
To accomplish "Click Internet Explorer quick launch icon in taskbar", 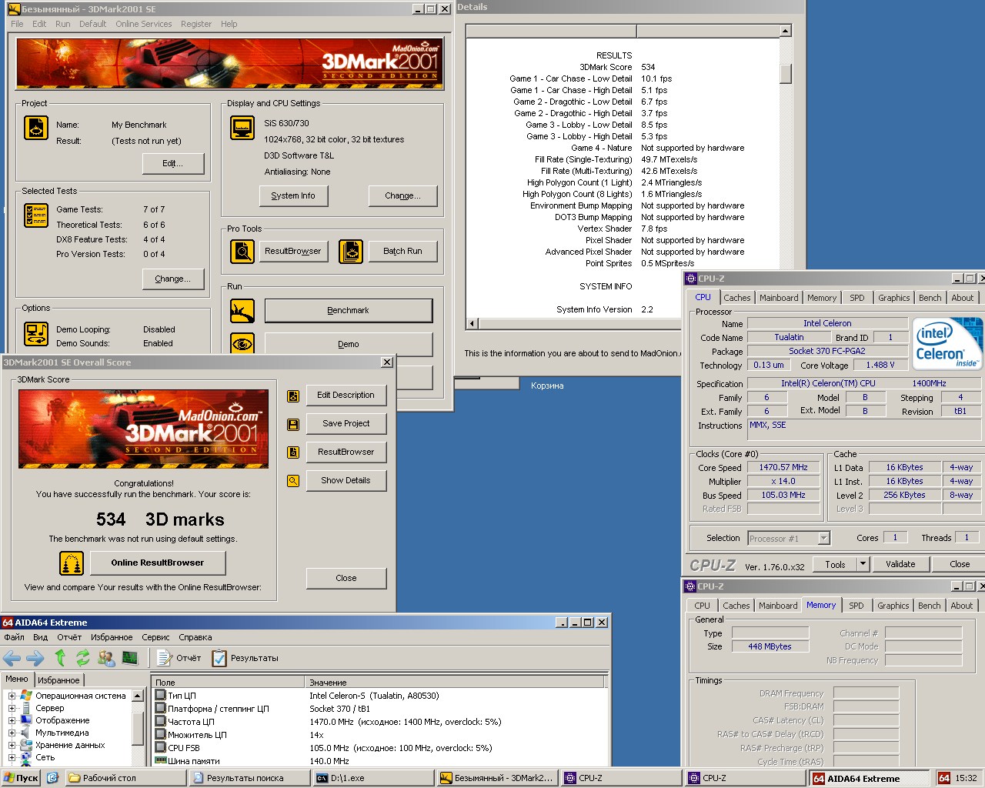I will click(x=52, y=778).
